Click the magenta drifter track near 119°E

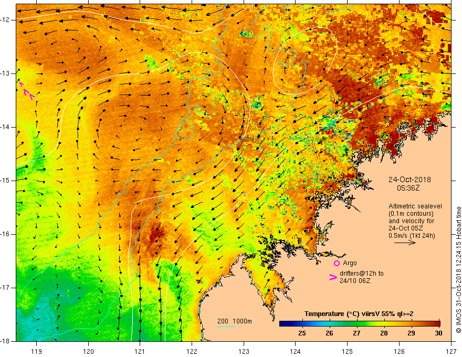27,91
